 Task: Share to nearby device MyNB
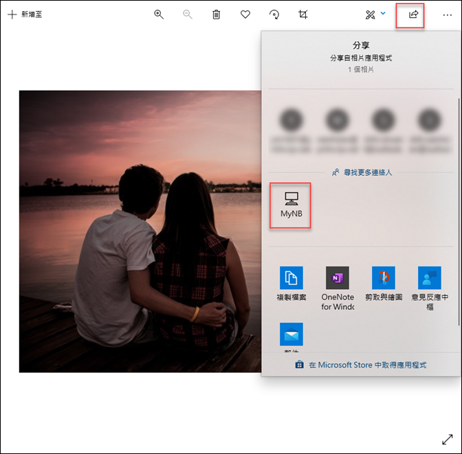tap(291, 205)
